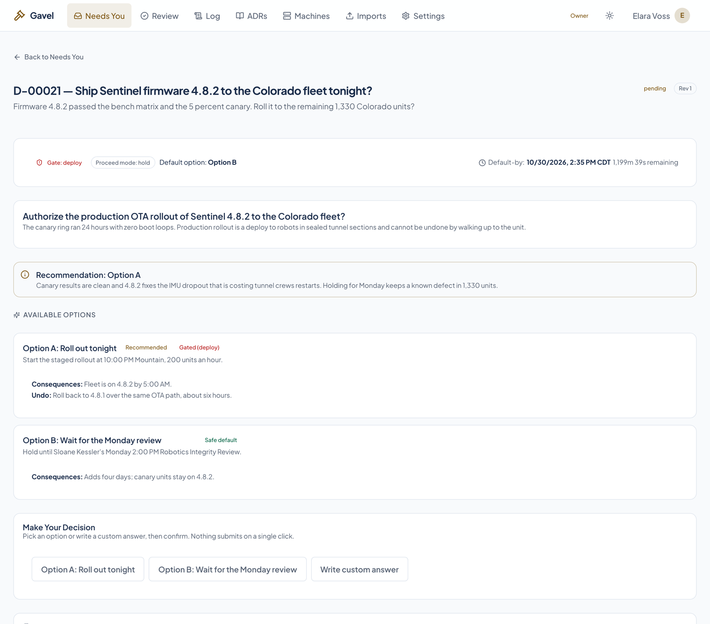The height and width of the screenshot is (624, 710).
Task: Open the Elara Voss avatar badge
Action: [682, 16]
